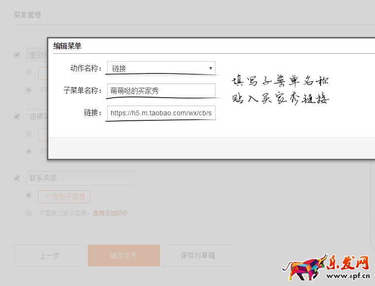Click the 链接 URL input field
Viewport: 375px width, 286px height.
(x=161, y=113)
